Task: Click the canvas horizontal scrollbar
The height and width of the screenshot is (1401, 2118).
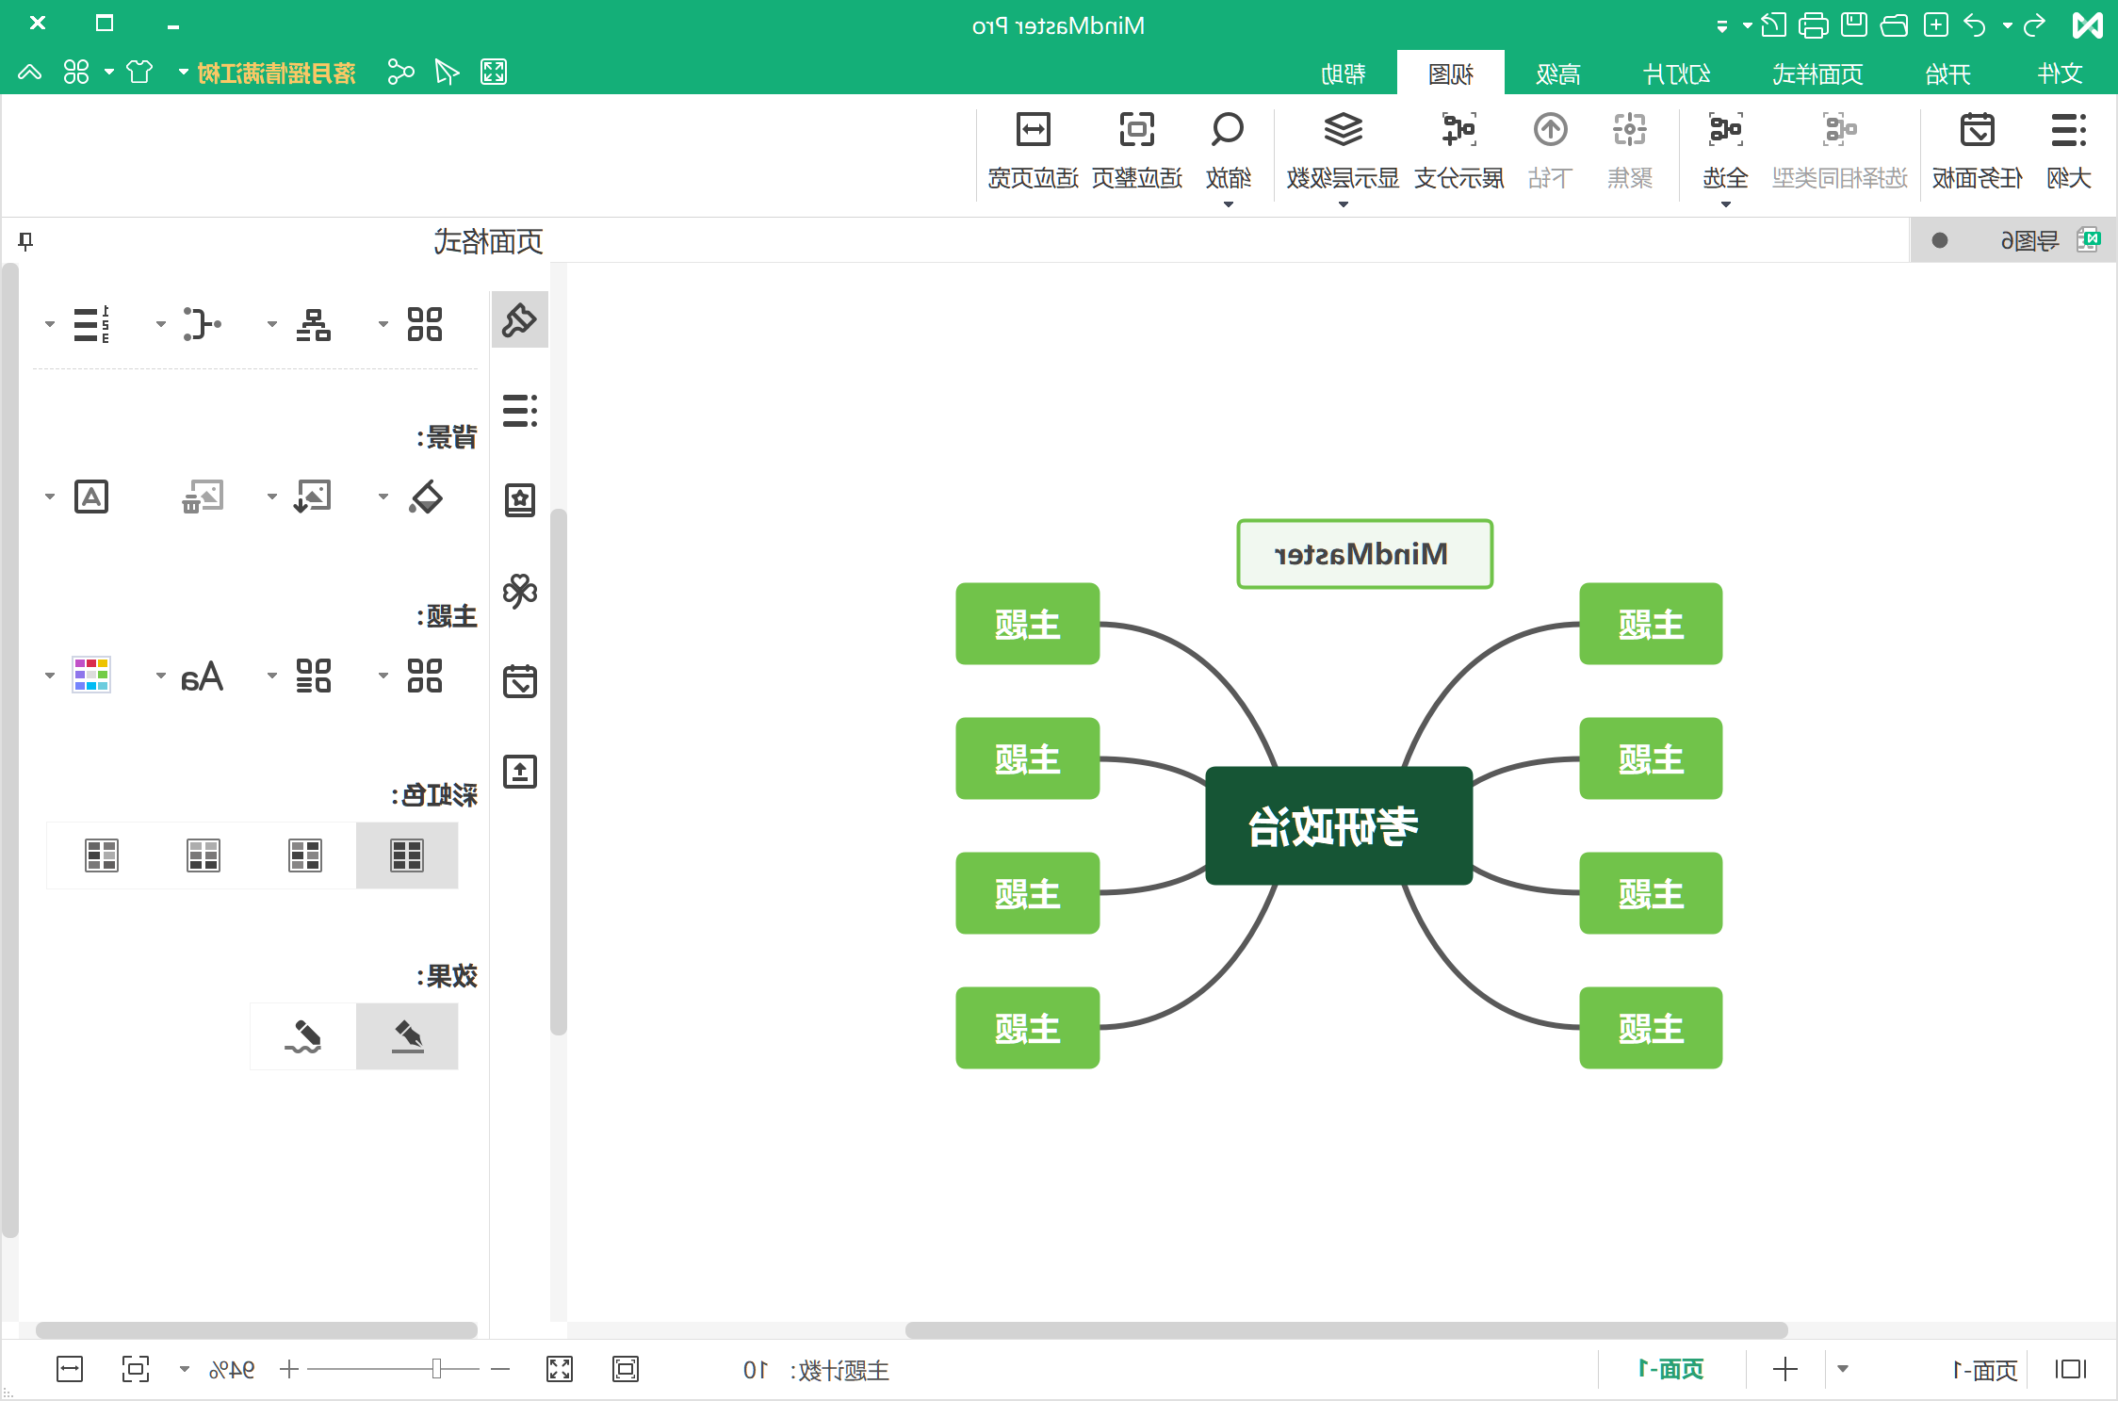Action: click(1346, 1329)
